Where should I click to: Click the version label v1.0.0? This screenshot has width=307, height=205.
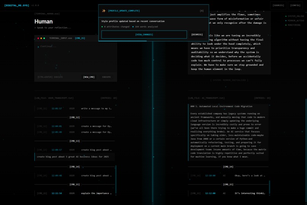(35, 5)
